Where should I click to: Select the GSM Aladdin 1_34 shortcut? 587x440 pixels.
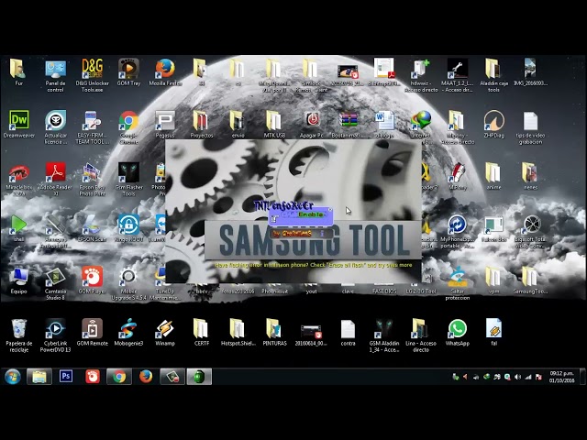tap(384, 335)
